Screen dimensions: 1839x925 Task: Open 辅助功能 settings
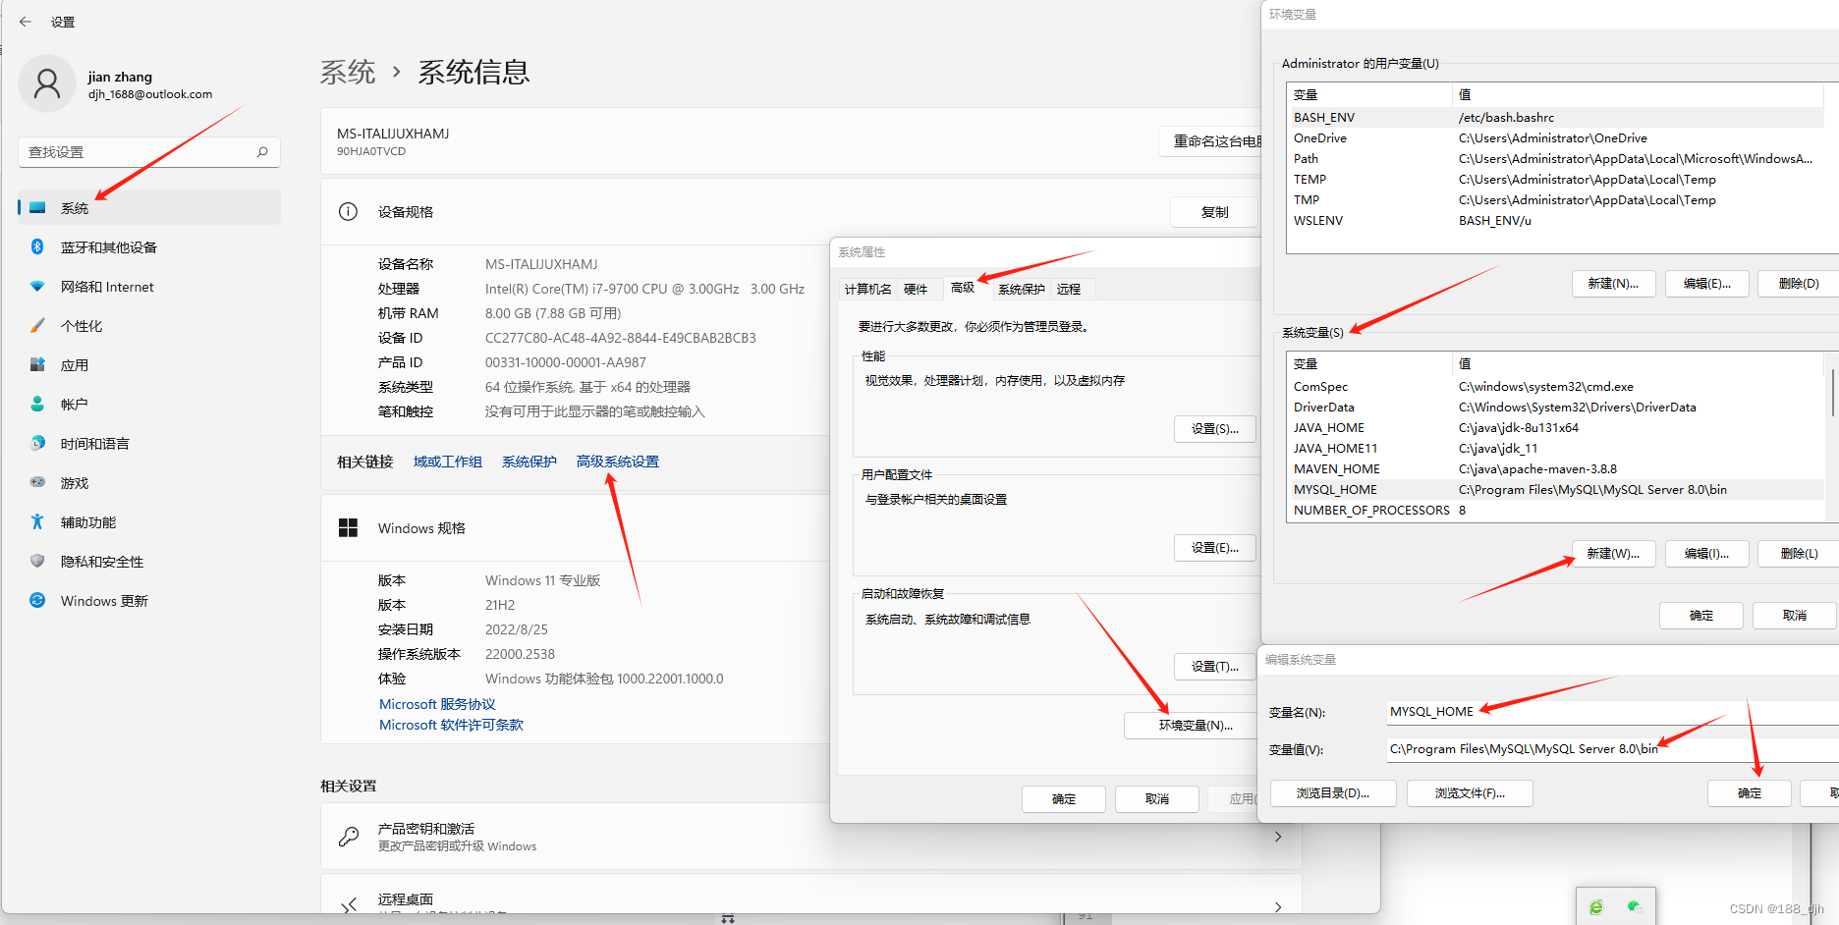149,521
